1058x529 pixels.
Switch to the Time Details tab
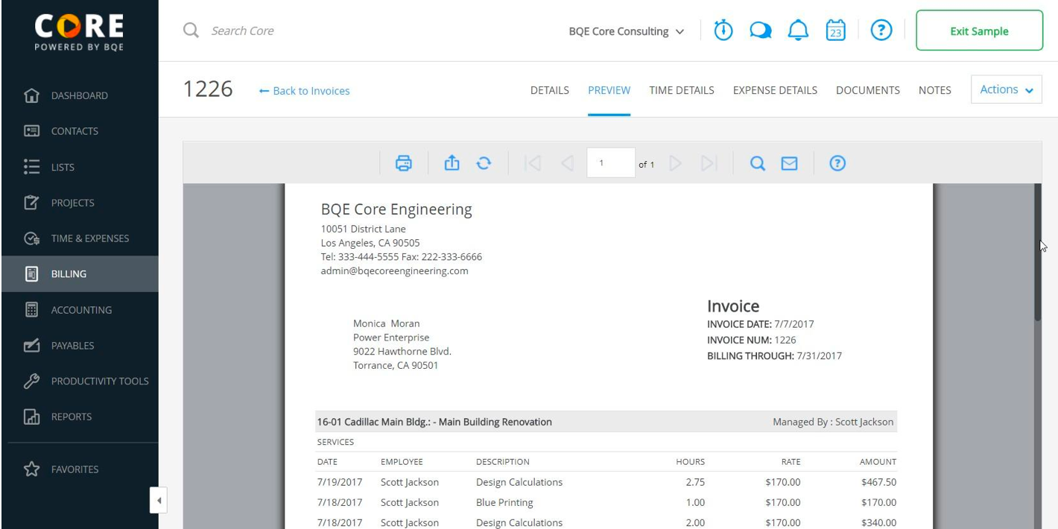click(x=681, y=90)
